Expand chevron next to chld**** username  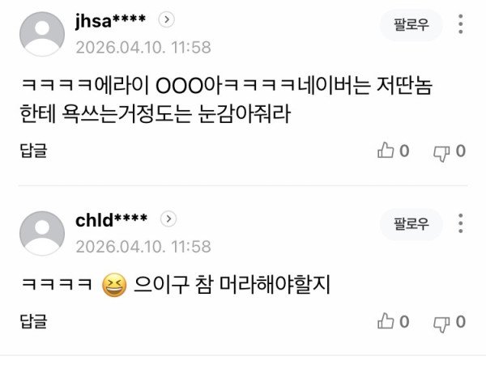168,219
